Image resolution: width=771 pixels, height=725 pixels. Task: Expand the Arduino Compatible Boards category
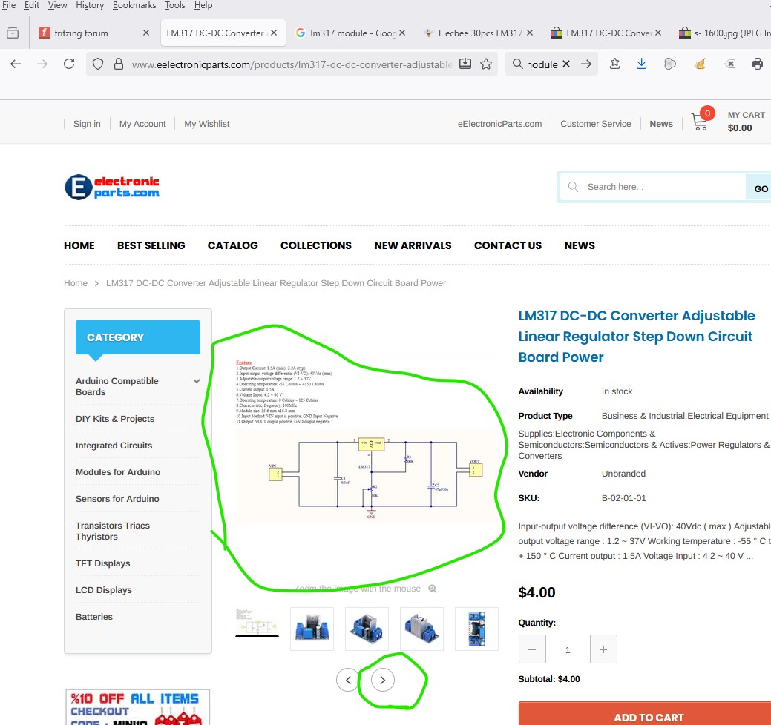197,381
